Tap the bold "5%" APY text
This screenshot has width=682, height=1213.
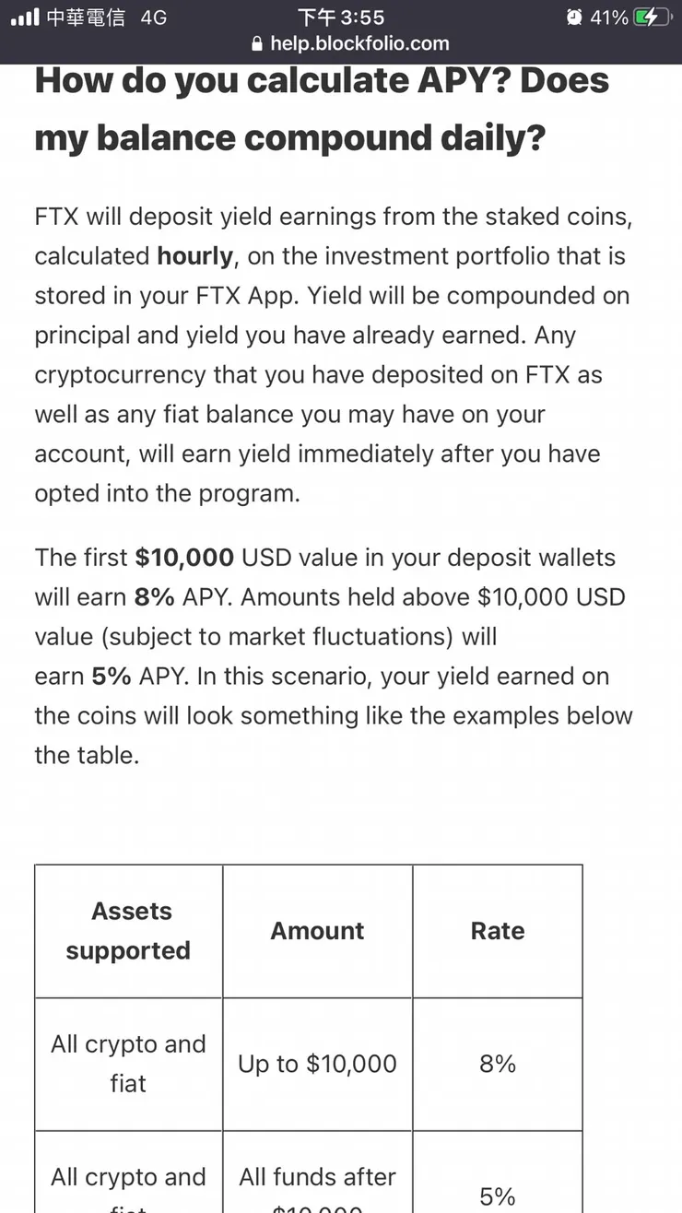click(x=112, y=677)
